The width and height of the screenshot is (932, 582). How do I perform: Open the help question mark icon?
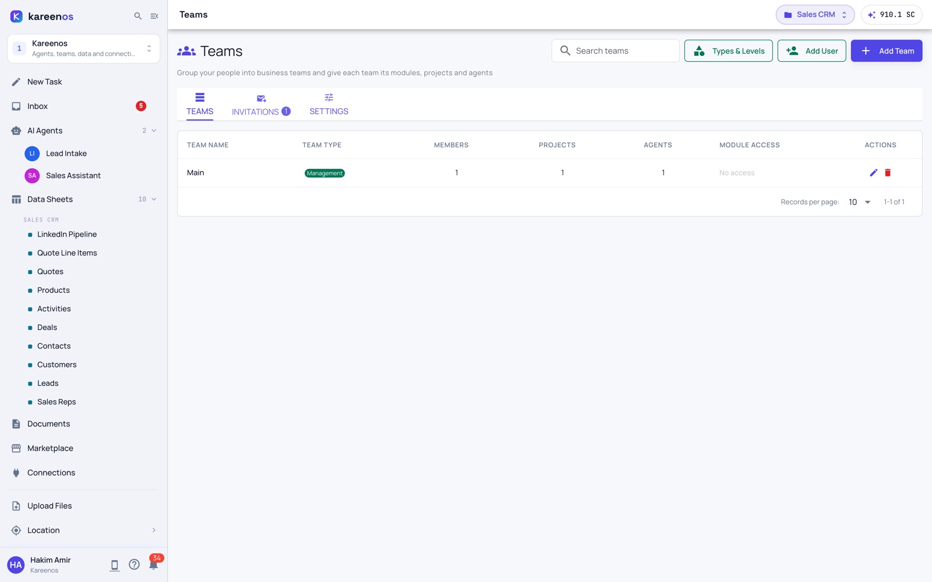(x=134, y=565)
